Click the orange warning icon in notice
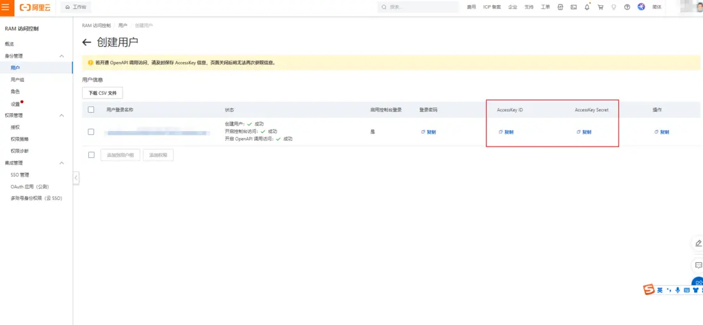Viewport: 703px width, 325px height. coord(90,63)
